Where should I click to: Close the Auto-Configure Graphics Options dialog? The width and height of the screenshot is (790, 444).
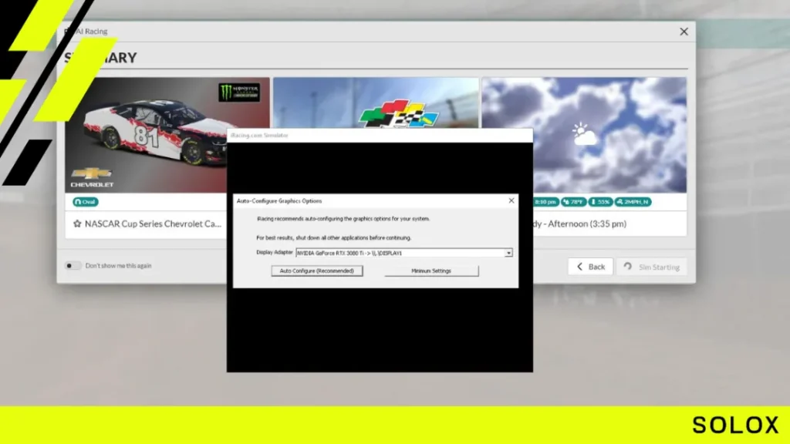[511, 200]
